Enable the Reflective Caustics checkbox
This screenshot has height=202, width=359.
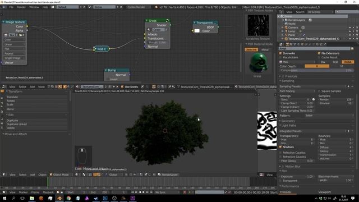click(280, 153)
